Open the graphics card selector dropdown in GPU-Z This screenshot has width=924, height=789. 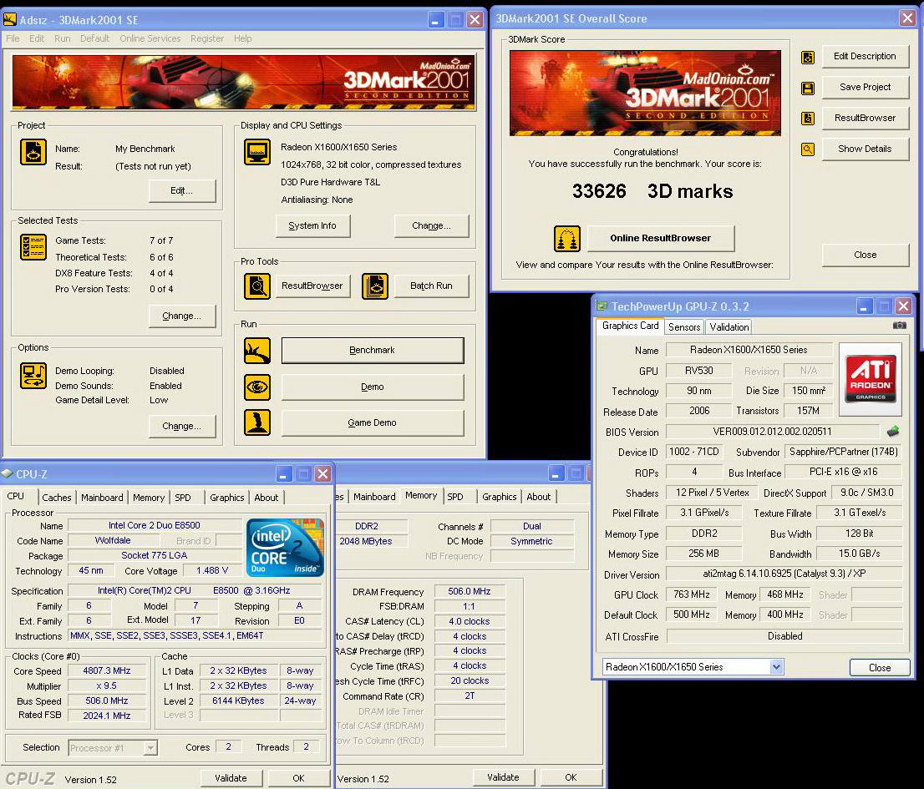pyautogui.click(x=776, y=667)
